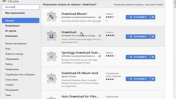Open the Образование category
Viewport: 176px width, 99px height.
(x=12, y=59)
